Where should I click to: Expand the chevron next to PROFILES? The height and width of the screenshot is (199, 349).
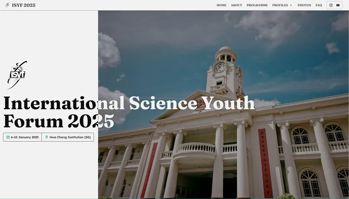291,5
